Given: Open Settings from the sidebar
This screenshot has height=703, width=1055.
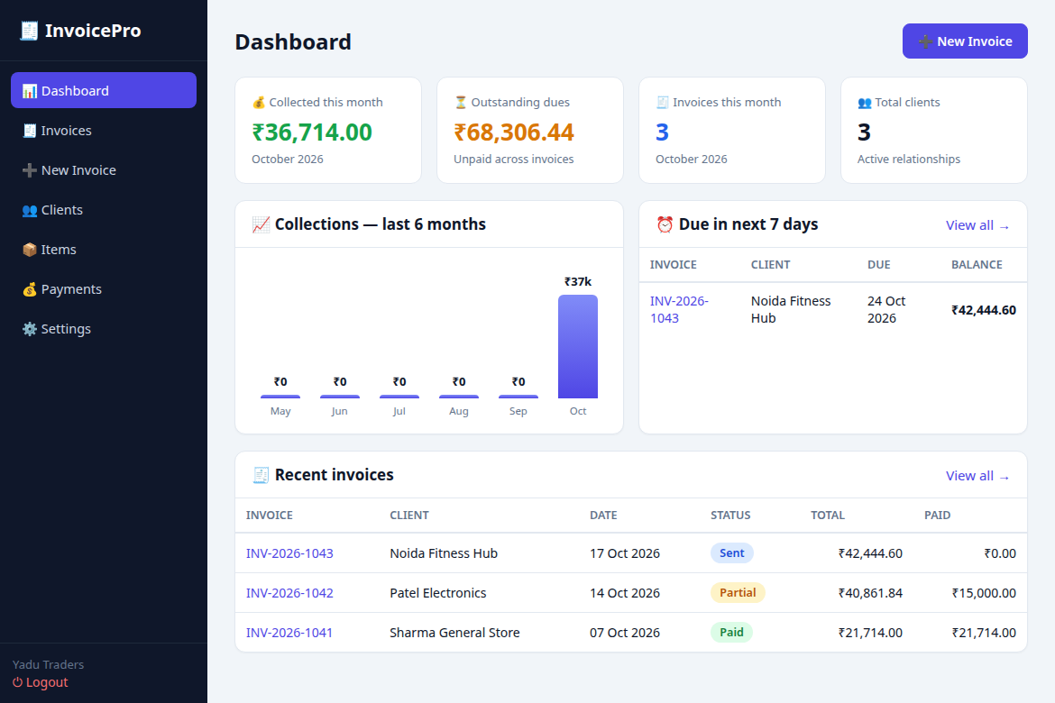Looking at the screenshot, I should [x=104, y=328].
